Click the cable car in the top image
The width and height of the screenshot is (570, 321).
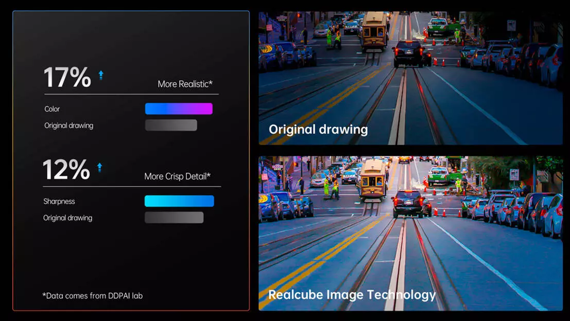coord(374,31)
